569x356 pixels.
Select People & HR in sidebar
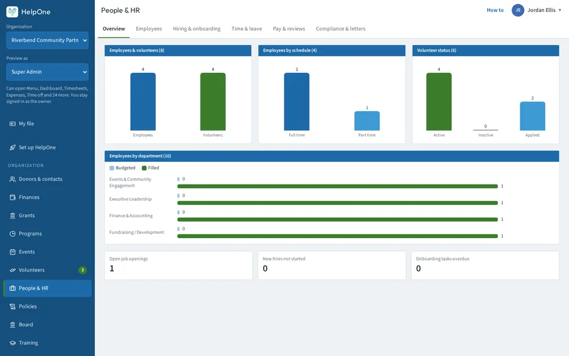pyautogui.click(x=47, y=288)
